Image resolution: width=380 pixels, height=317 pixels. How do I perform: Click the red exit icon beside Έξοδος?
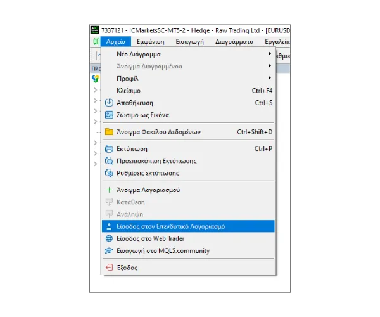click(109, 268)
